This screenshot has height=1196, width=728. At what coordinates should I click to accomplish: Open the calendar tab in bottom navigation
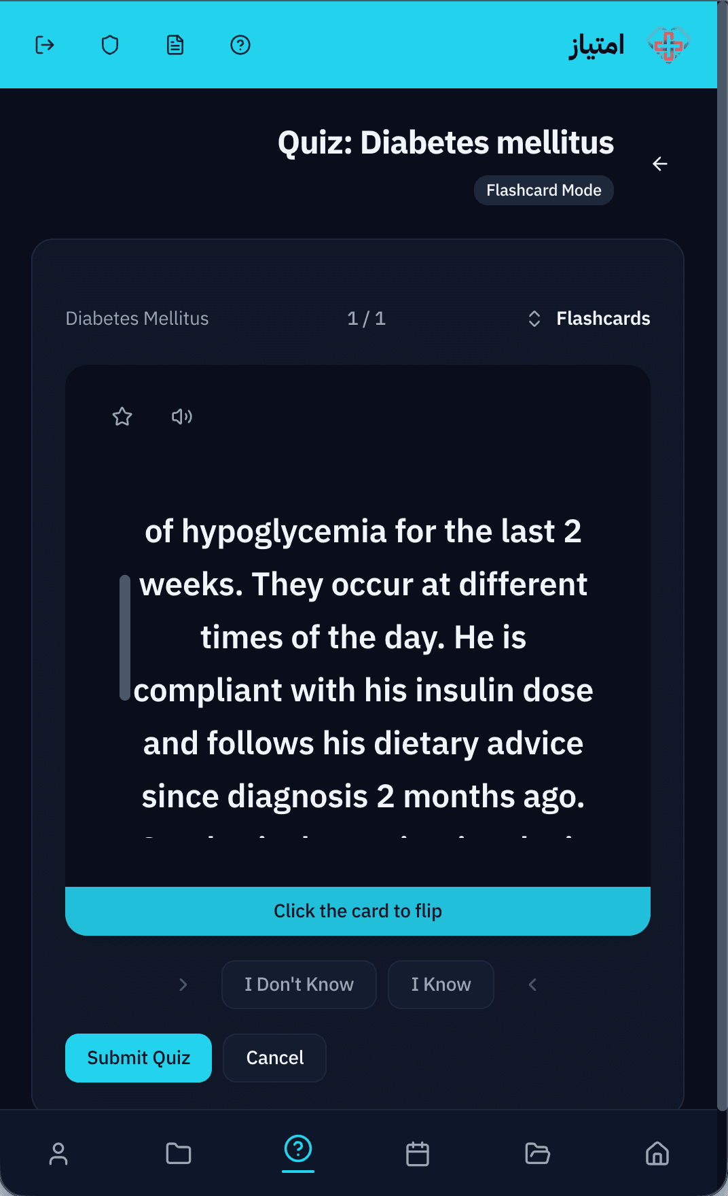tap(418, 1153)
